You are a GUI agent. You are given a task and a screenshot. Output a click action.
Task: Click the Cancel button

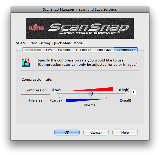click(x=96, y=133)
